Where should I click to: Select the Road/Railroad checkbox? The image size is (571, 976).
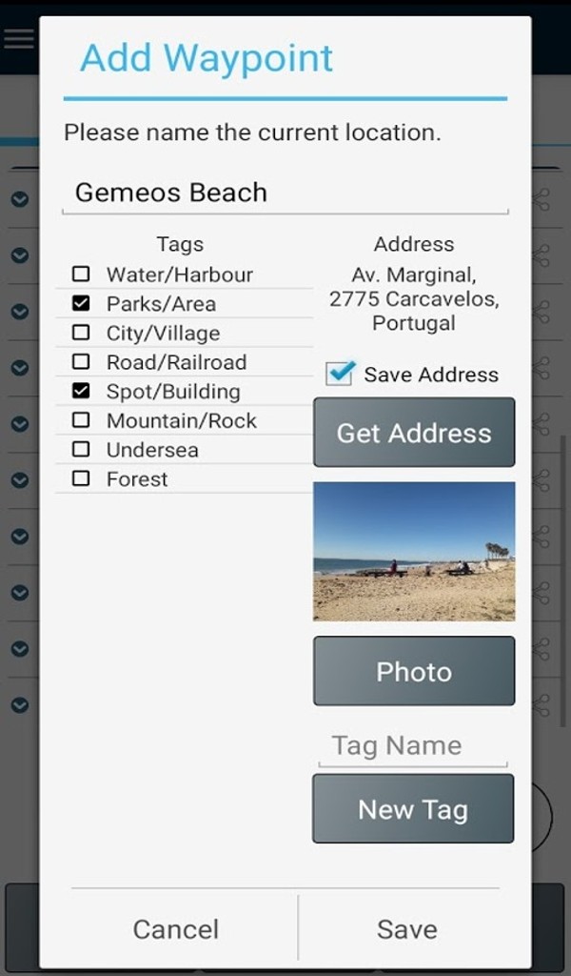(x=83, y=362)
